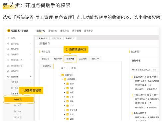Open 员工提成 in the sidebar
162x123 pixels.
pos(18,111)
